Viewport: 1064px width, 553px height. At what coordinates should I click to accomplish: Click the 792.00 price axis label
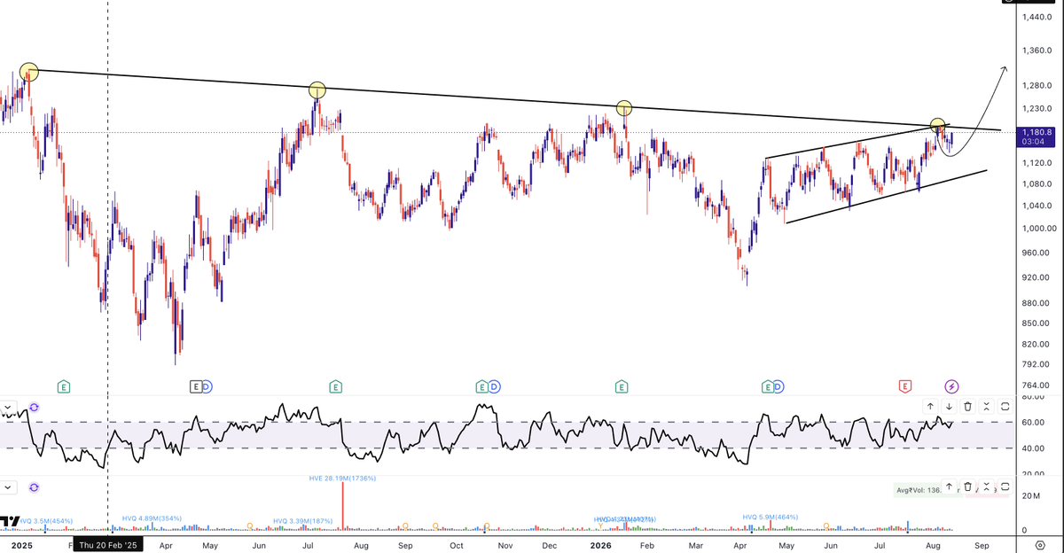[1037, 364]
